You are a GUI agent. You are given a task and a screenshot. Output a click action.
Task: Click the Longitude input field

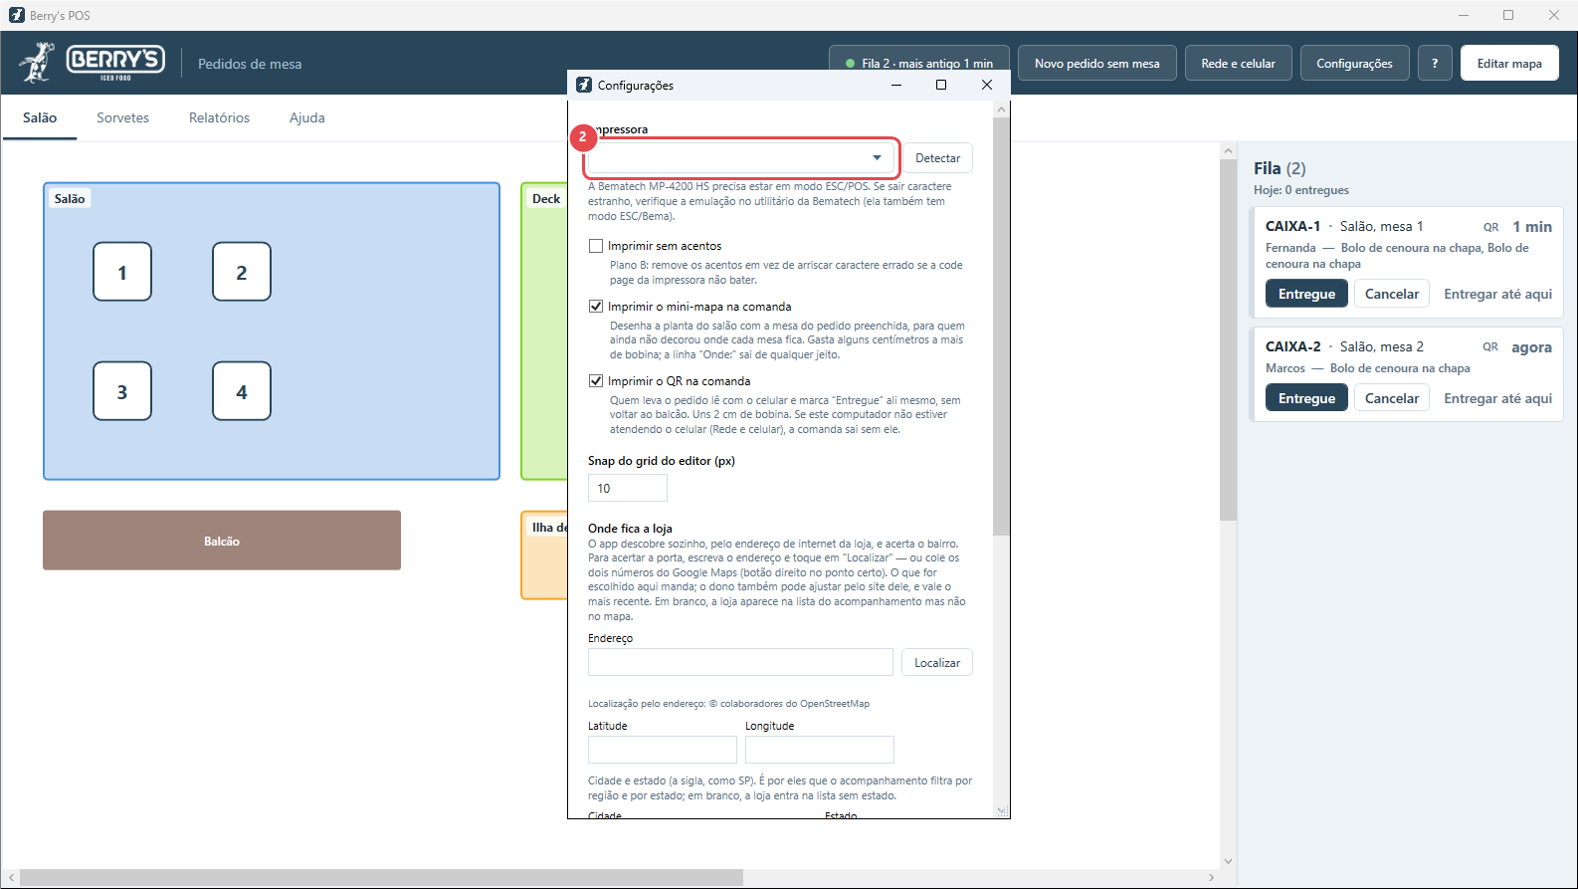pyautogui.click(x=820, y=750)
